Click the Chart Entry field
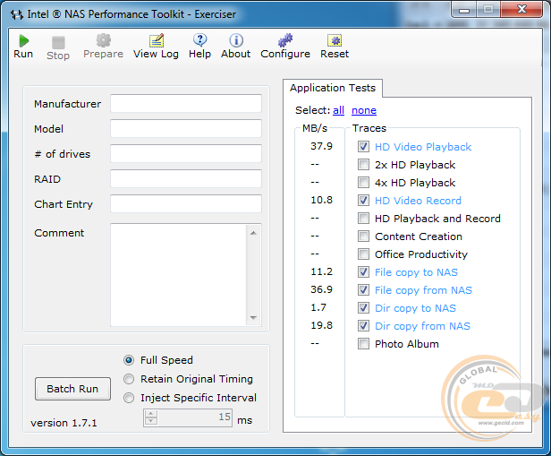This screenshot has height=456, width=551. coord(186,203)
